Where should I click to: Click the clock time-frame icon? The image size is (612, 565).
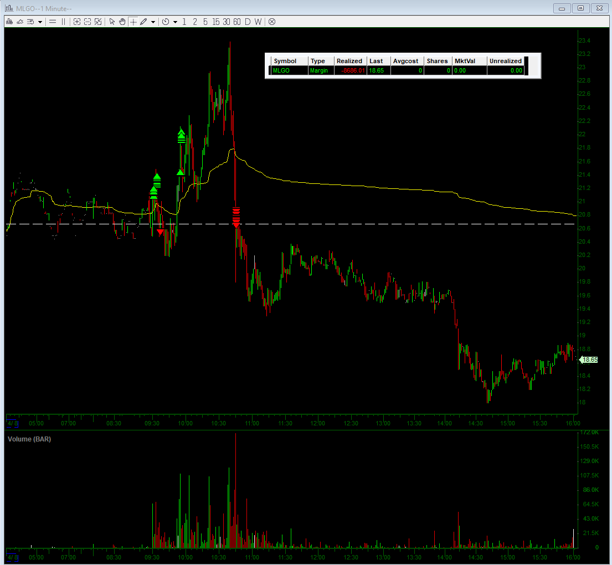coord(166,22)
